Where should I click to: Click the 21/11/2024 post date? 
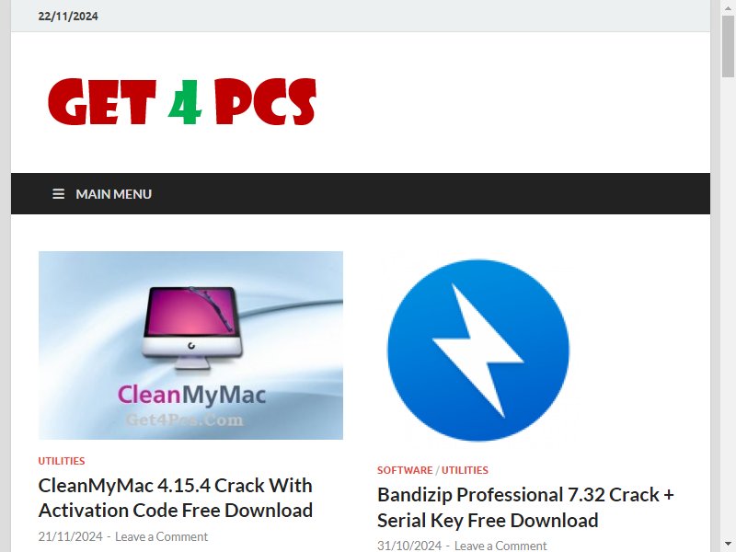(71, 536)
